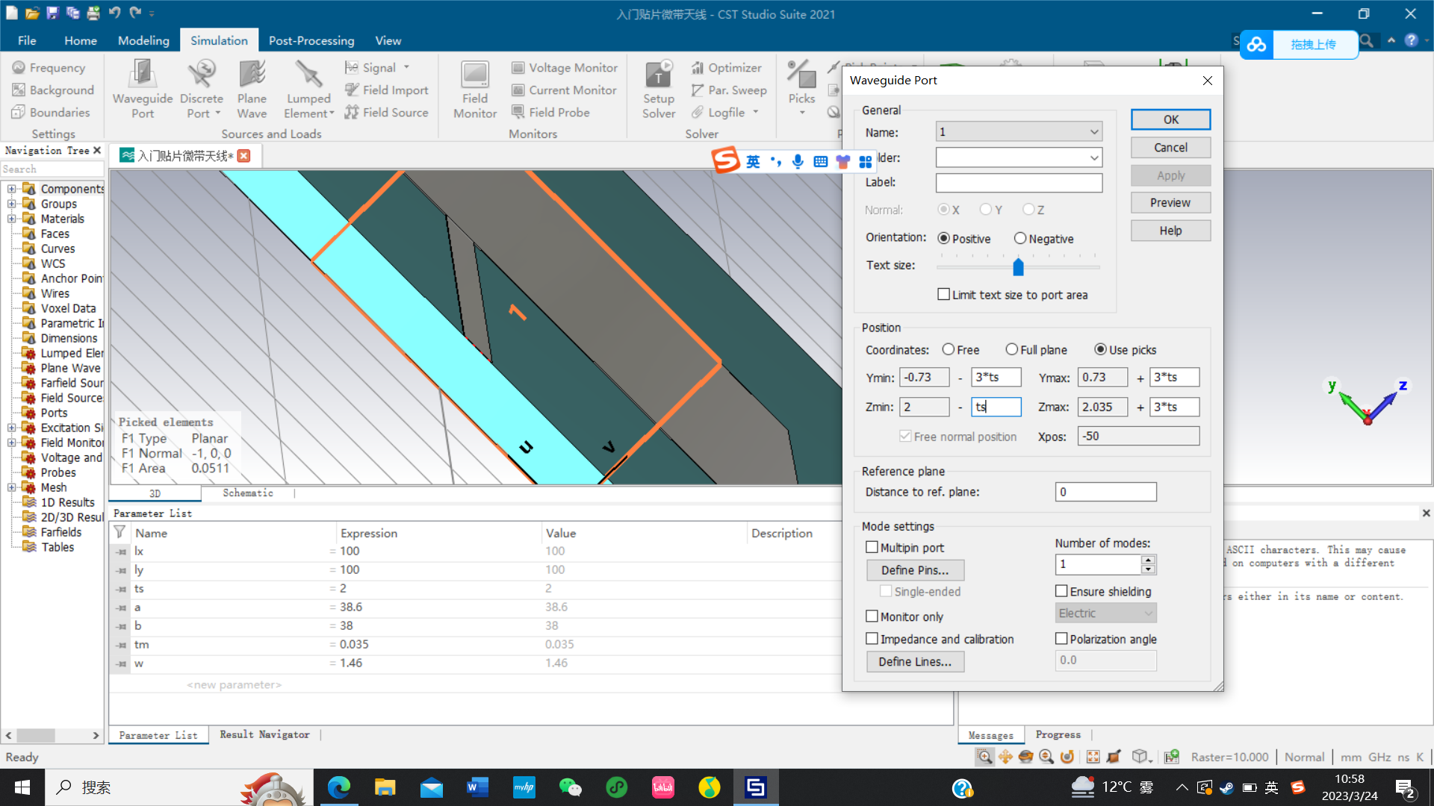Expand the Components tree node
Viewport: 1434px width, 806px height.
[x=11, y=189]
